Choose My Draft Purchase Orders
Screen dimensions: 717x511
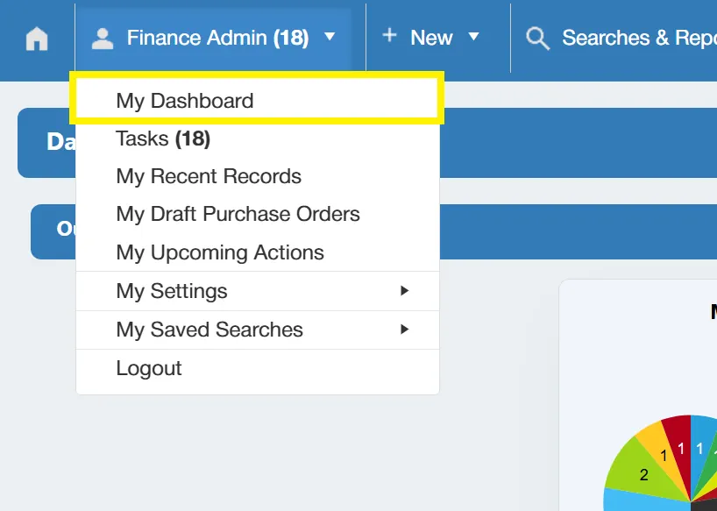coord(258,214)
